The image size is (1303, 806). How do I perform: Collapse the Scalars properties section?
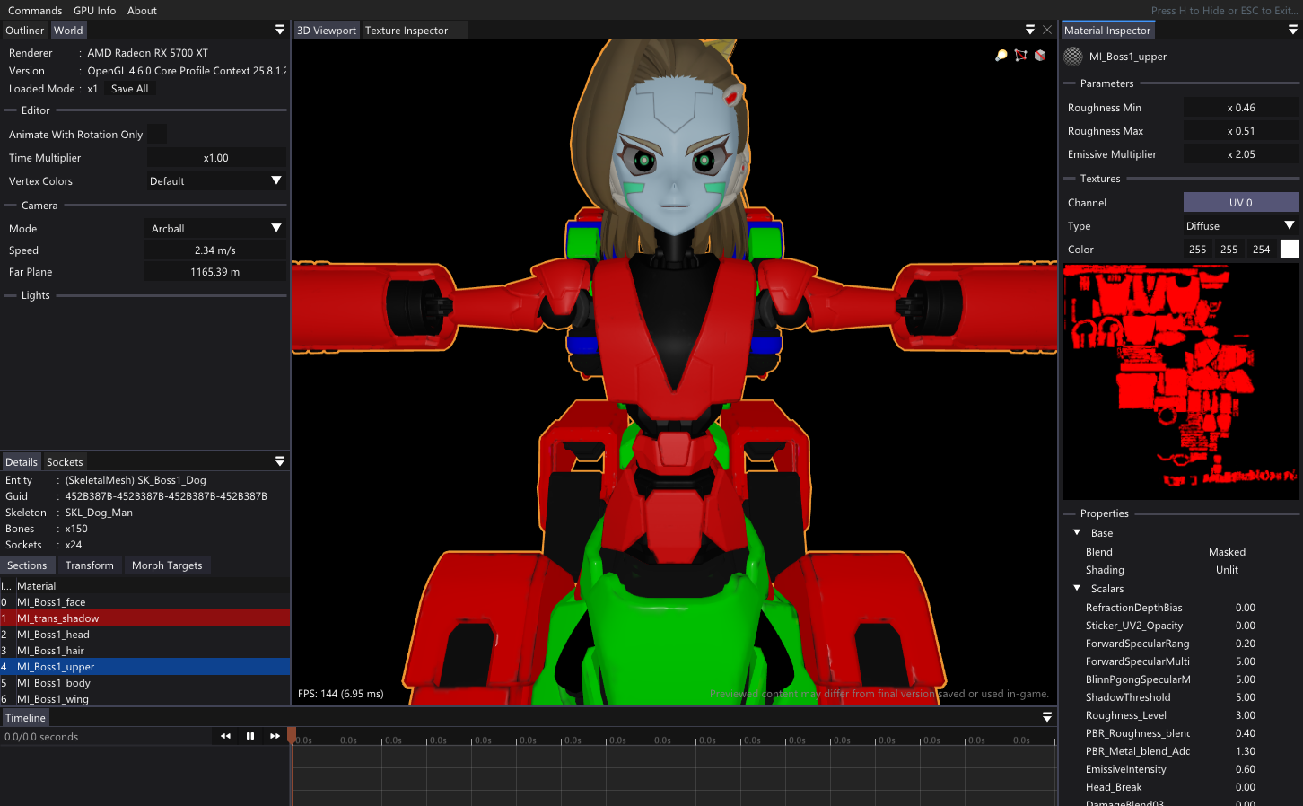(x=1077, y=589)
